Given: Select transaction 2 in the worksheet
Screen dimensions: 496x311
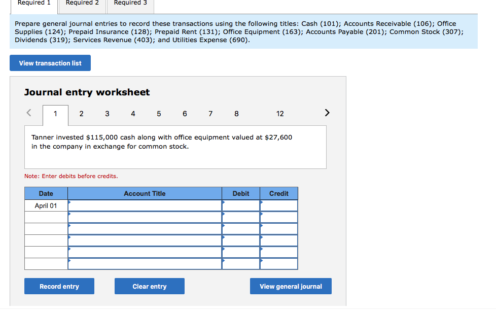Looking at the screenshot, I should point(81,114).
